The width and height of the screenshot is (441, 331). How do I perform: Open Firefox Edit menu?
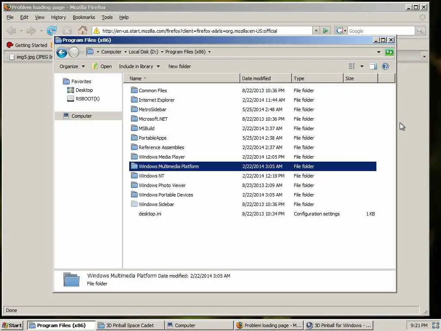[x=24, y=17]
